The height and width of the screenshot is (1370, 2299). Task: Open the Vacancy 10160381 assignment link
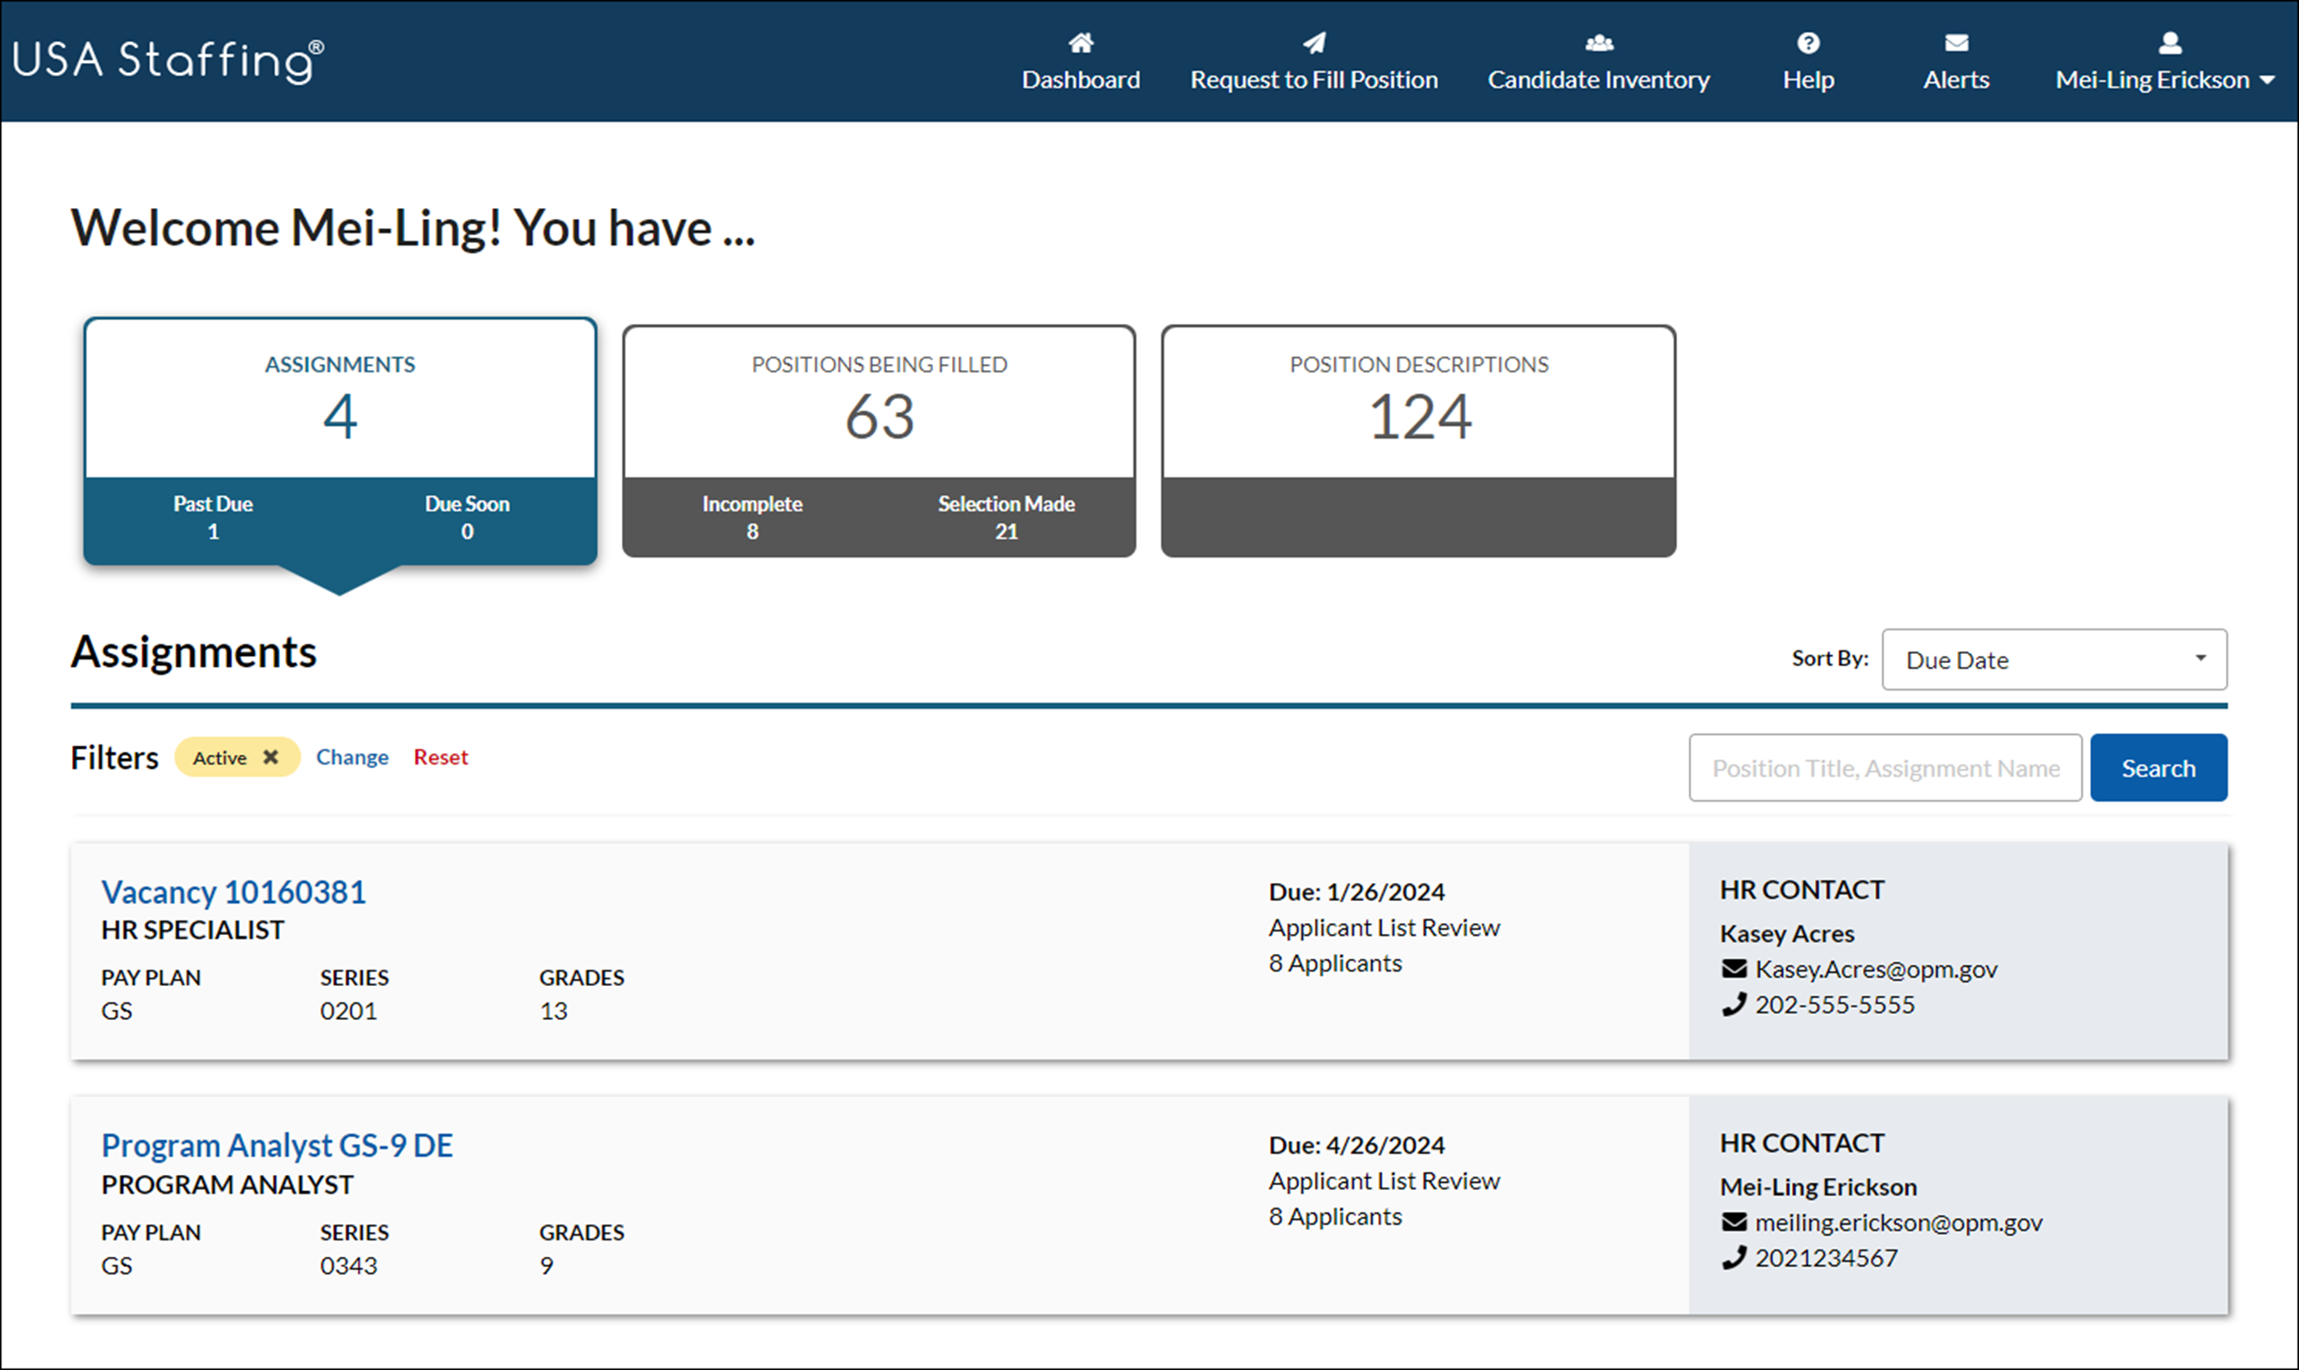pyautogui.click(x=233, y=892)
